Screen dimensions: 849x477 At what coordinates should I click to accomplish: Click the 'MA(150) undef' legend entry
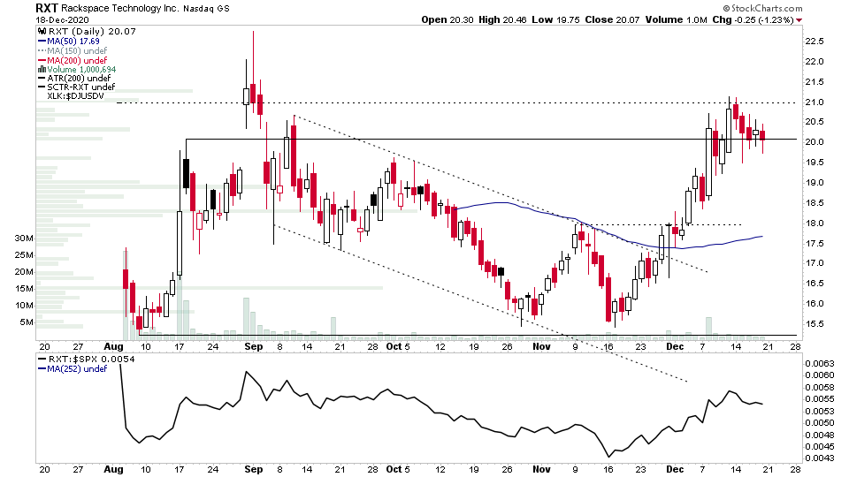77,51
